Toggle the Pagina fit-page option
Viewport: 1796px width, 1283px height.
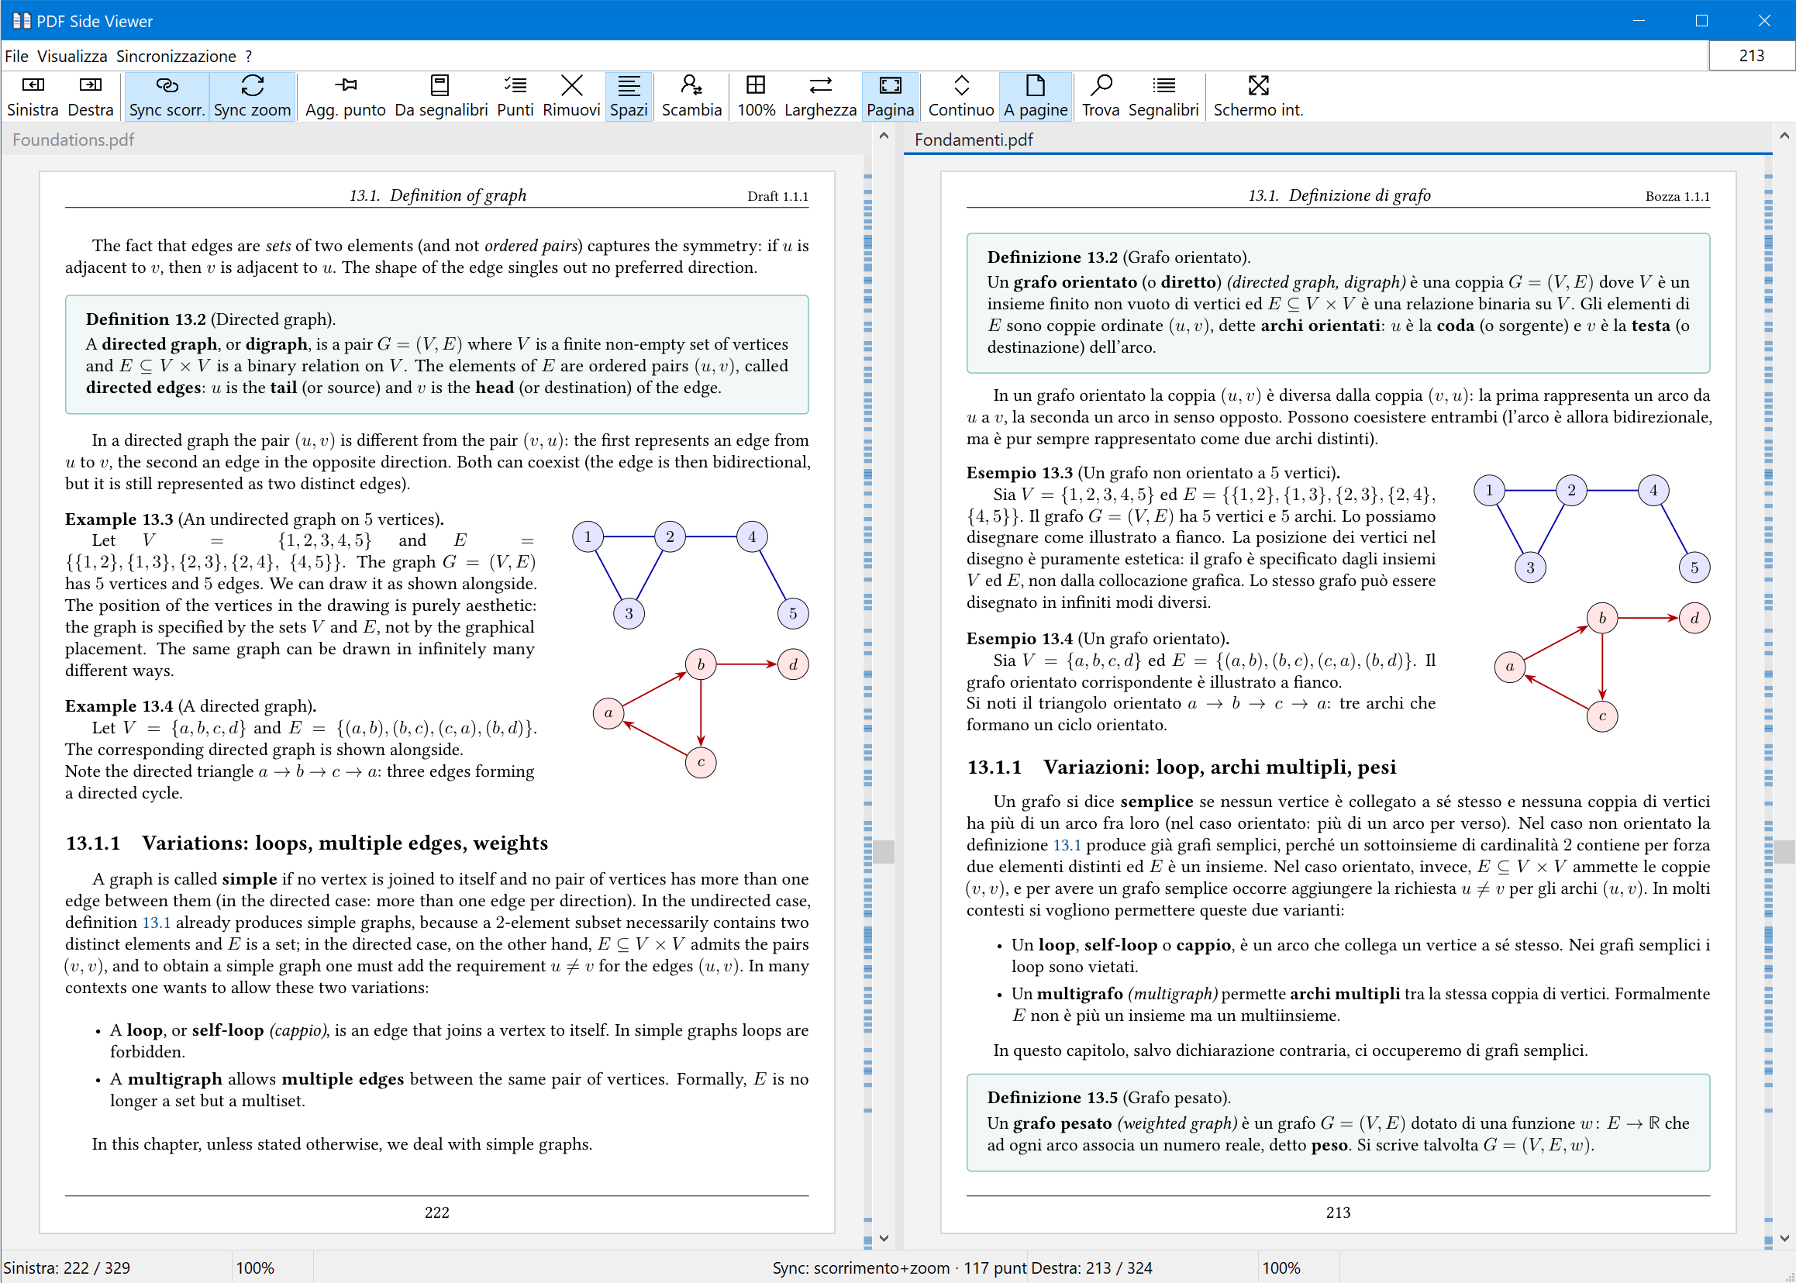[x=890, y=95]
